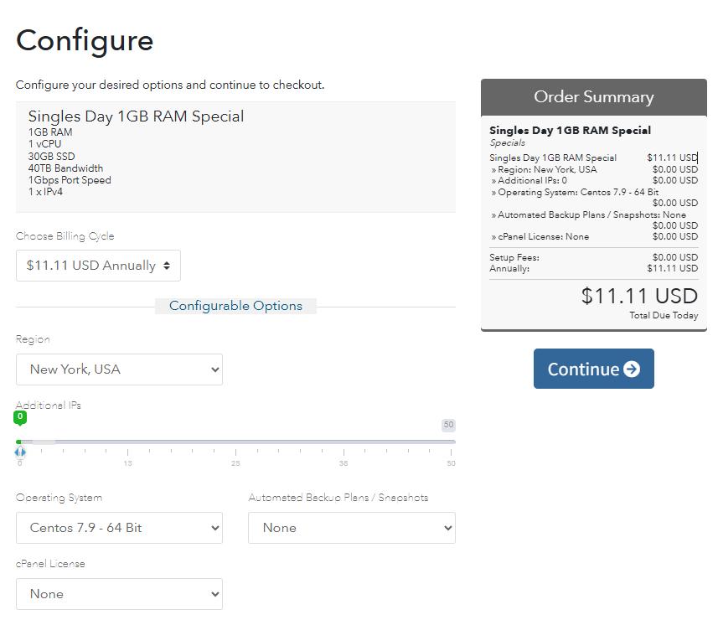718x620 pixels.
Task: Expand the Automated Backup Plans / Snapshots dropdown
Action: [351, 528]
